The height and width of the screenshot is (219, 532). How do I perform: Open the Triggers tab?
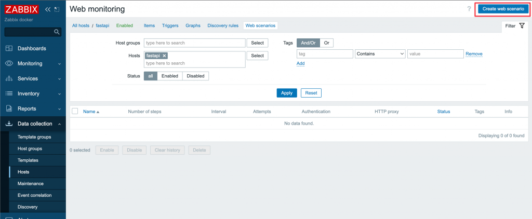point(170,25)
